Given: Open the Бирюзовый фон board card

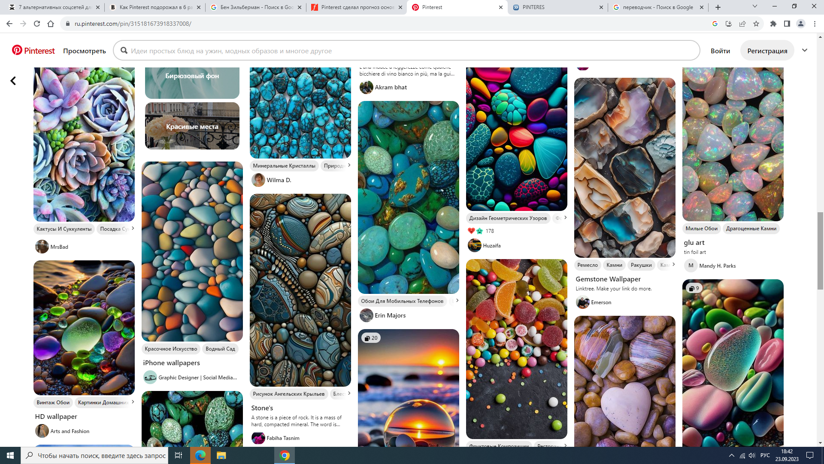Looking at the screenshot, I should click(192, 82).
